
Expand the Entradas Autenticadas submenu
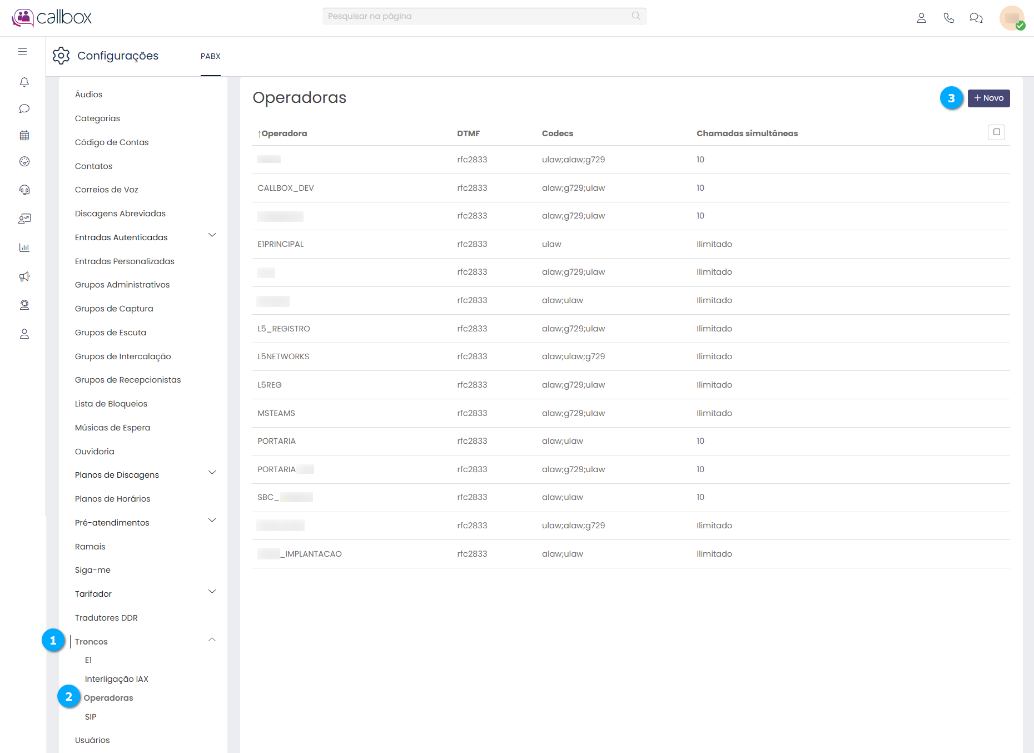212,235
